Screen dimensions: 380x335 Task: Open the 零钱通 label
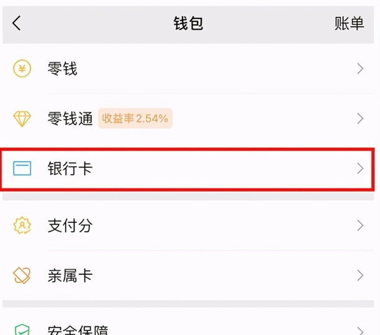click(x=70, y=118)
